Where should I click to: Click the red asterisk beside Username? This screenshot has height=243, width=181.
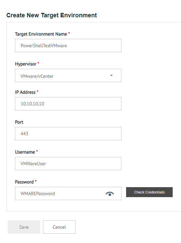pos(37,151)
